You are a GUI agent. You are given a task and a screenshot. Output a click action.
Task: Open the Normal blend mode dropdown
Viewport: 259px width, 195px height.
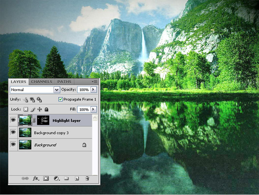35,90
